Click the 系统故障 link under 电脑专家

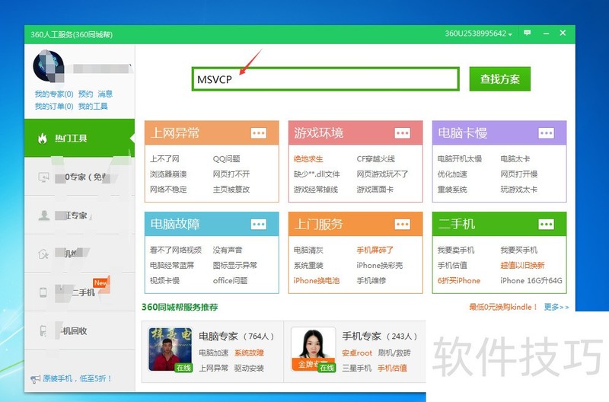click(x=249, y=353)
